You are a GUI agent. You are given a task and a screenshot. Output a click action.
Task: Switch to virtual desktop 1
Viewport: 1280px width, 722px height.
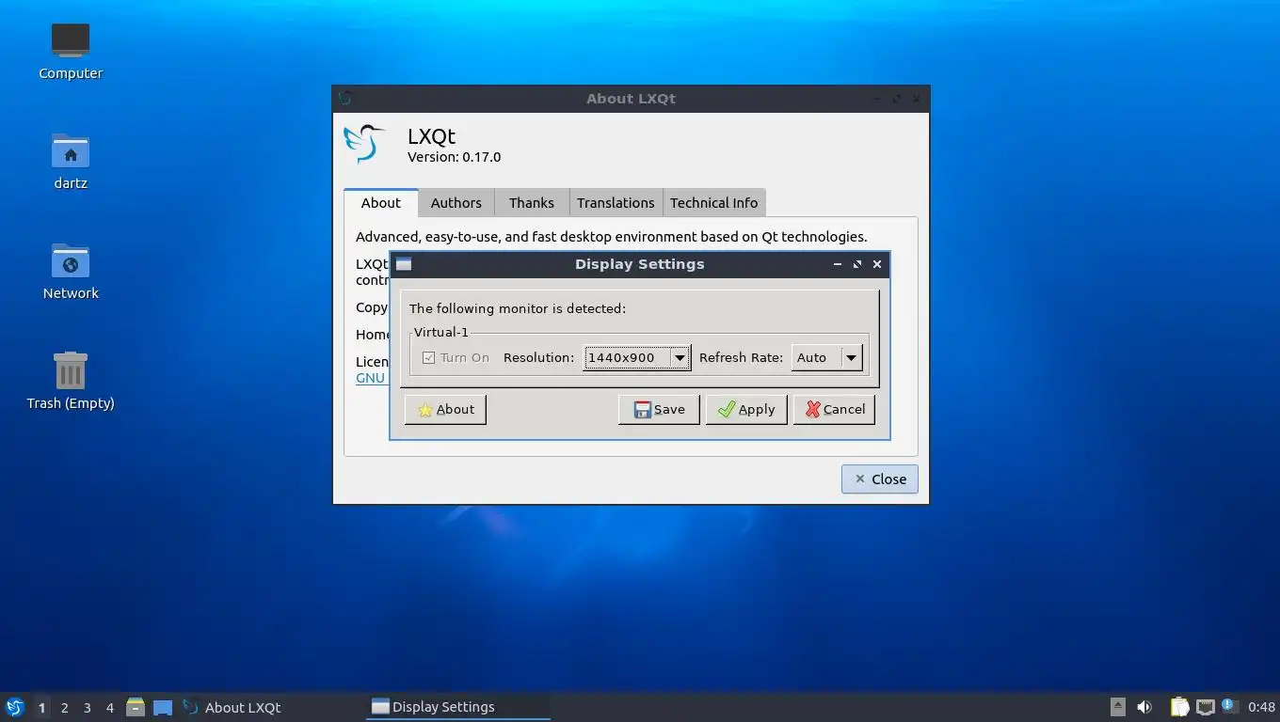[x=41, y=707]
